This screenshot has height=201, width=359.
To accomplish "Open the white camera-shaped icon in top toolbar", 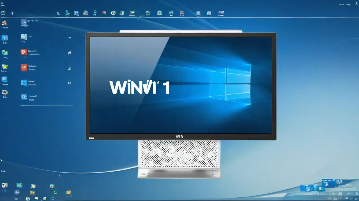I will tap(113, 13).
